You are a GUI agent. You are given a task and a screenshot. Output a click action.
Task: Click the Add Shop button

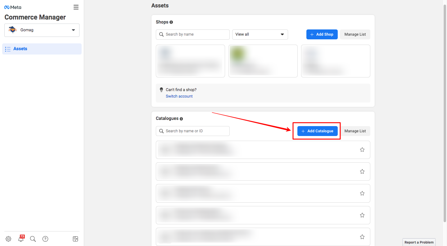pos(322,34)
